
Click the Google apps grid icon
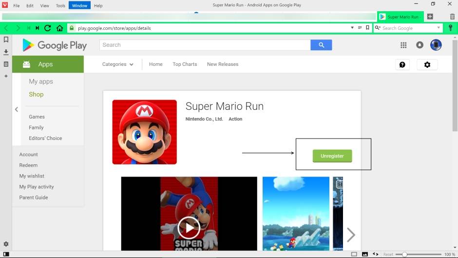(x=403, y=45)
